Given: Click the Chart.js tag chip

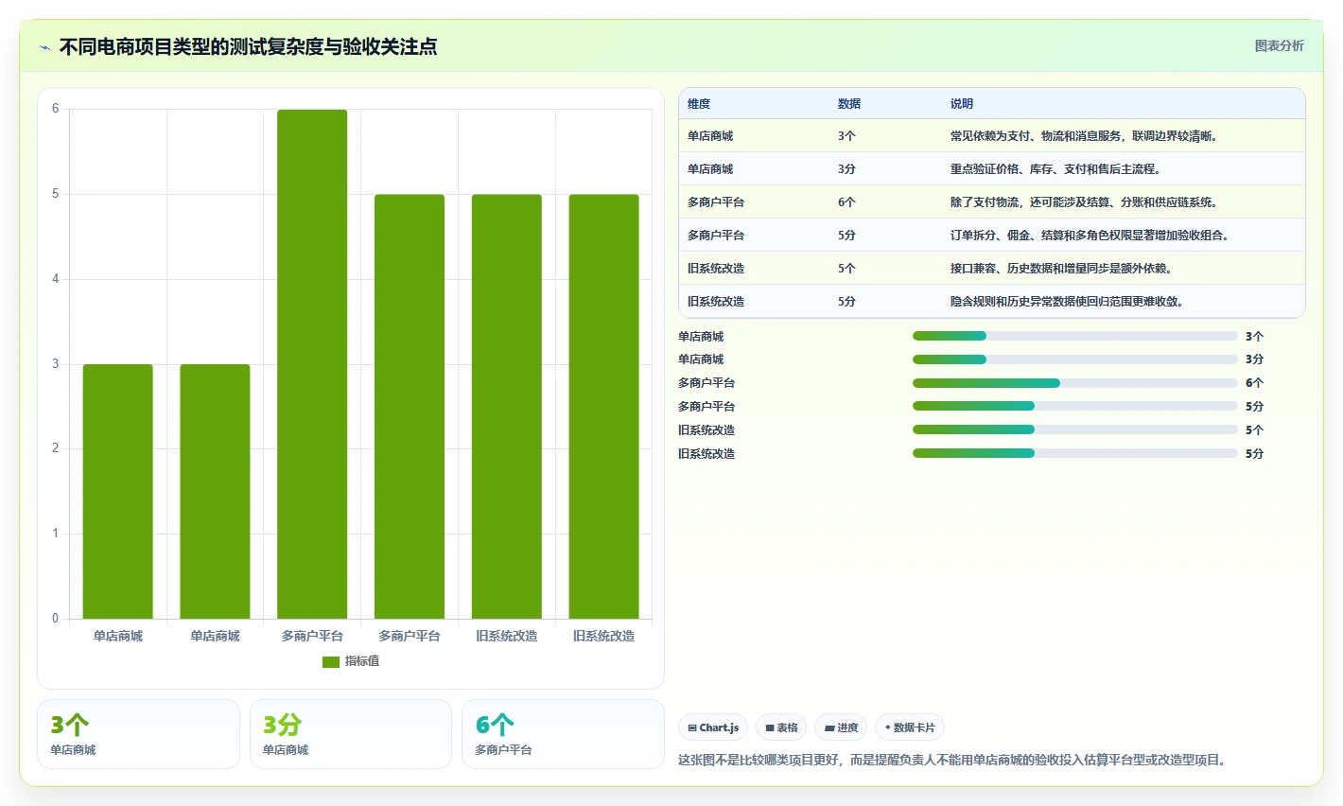Looking at the screenshot, I should pyautogui.click(x=713, y=727).
